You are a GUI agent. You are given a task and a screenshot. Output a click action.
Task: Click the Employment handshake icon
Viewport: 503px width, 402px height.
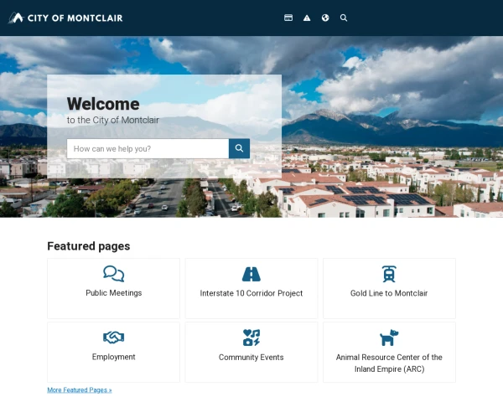tap(113, 337)
